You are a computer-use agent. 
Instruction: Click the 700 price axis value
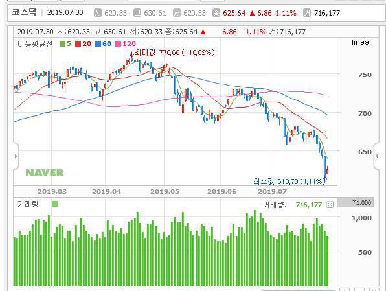[x=365, y=114]
